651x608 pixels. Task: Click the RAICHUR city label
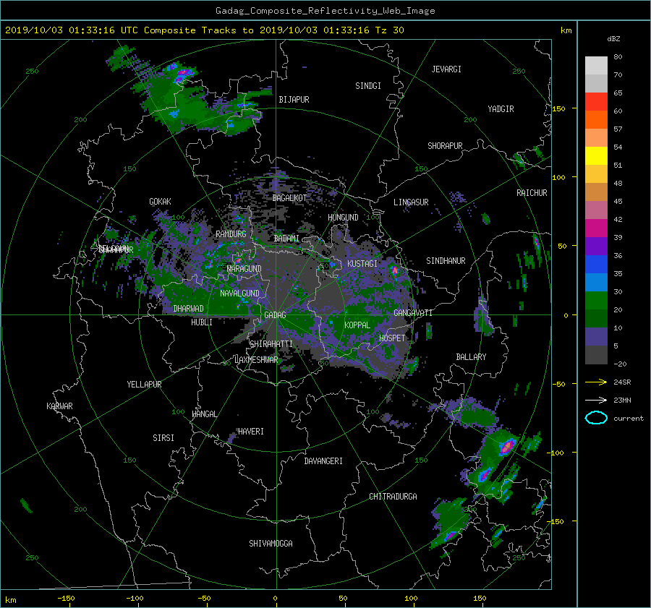pyautogui.click(x=532, y=193)
